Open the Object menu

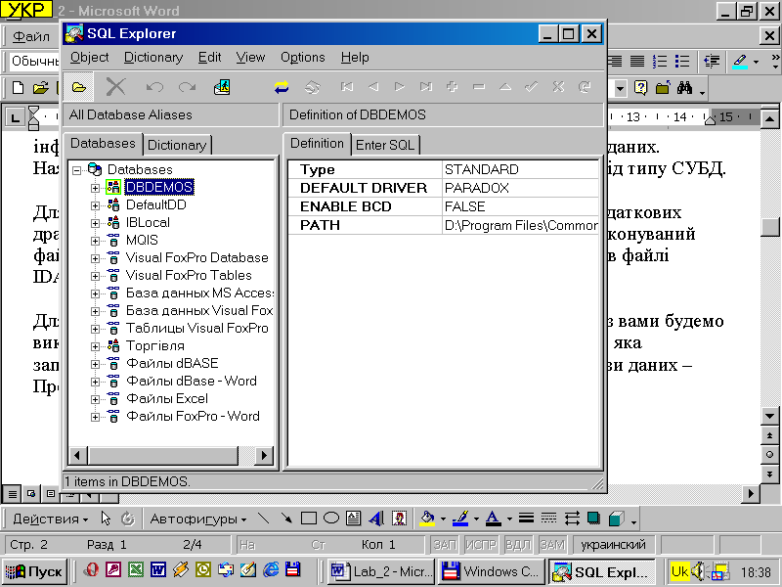(x=89, y=58)
